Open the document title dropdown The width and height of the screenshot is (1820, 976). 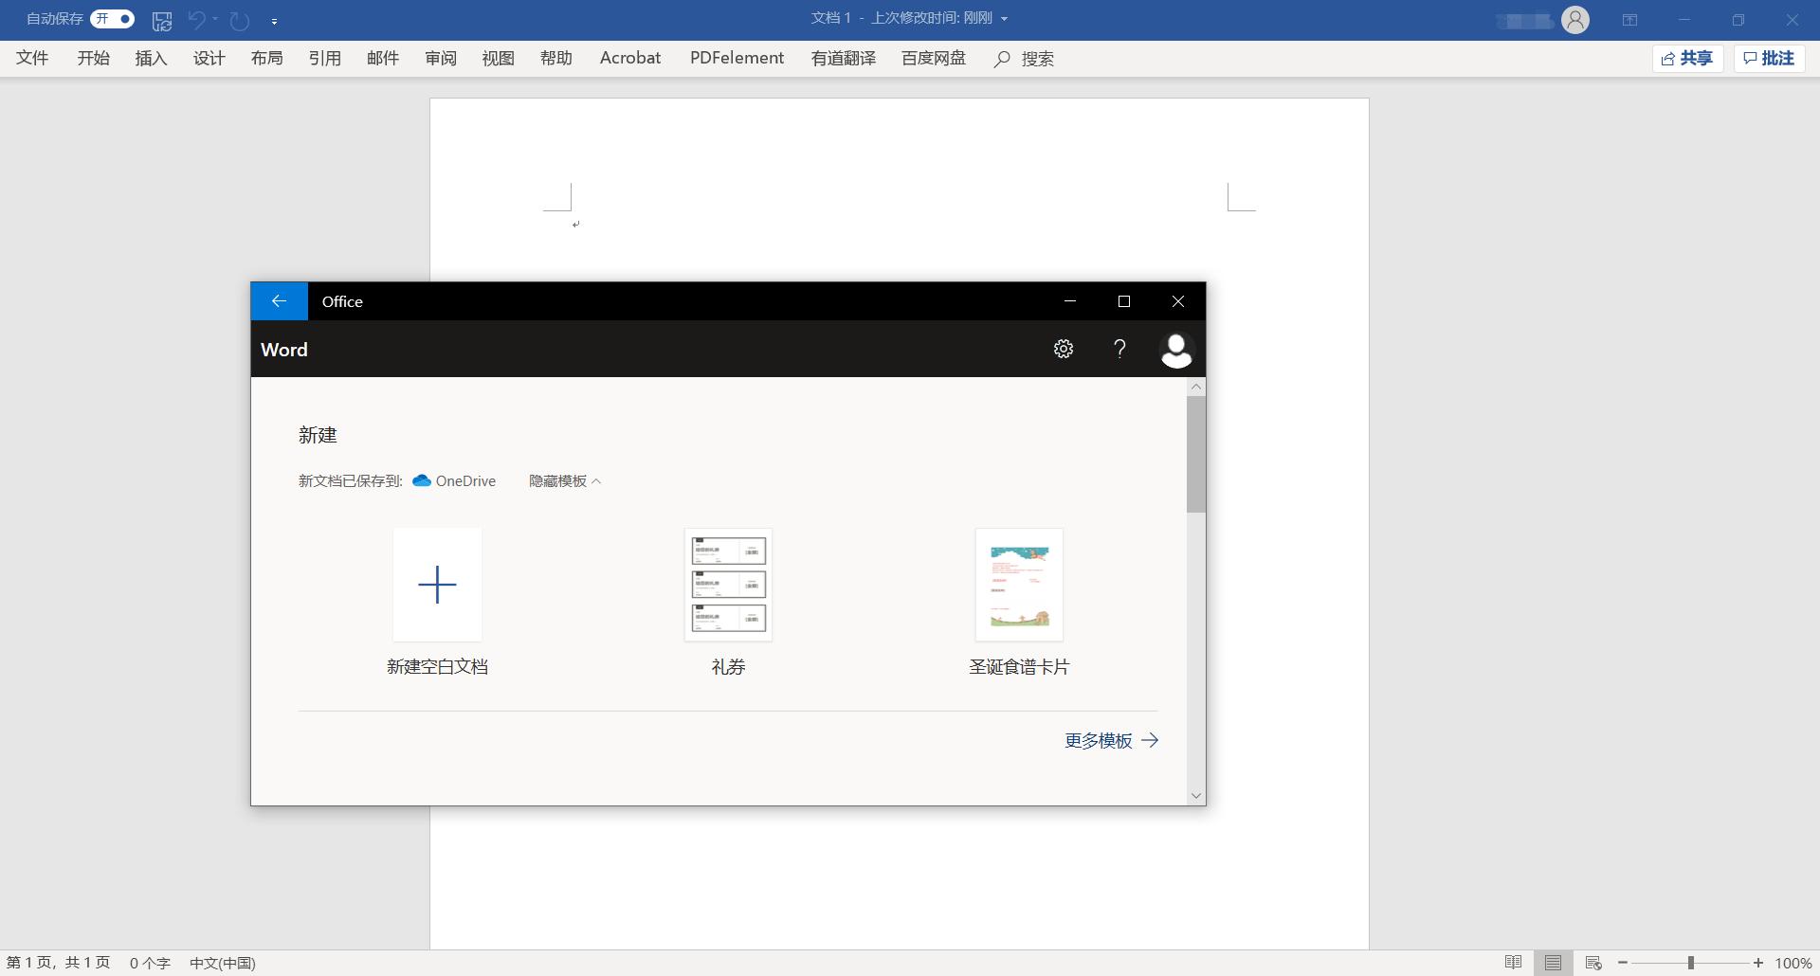click(1004, 18)
